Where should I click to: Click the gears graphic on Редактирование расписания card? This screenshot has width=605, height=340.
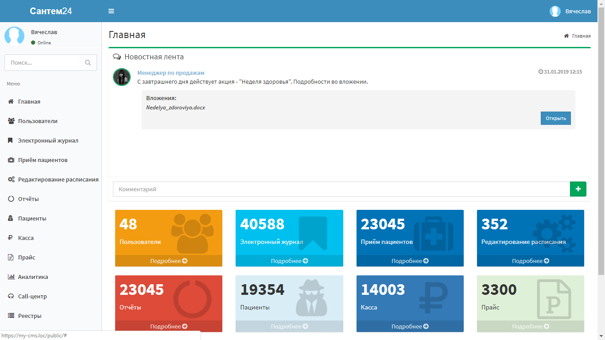click(555, 233)
